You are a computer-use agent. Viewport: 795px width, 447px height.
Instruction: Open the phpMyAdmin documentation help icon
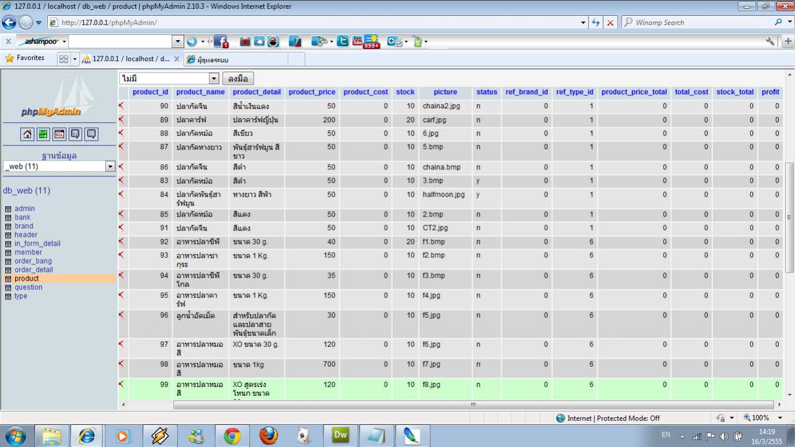[x=75, y=134]
